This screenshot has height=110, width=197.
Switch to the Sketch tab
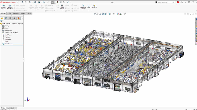coord(9,13)
